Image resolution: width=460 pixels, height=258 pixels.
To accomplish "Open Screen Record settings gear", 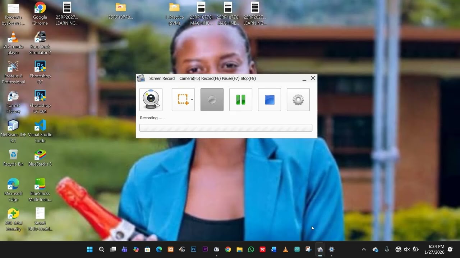I will click(x=298, y=100).
